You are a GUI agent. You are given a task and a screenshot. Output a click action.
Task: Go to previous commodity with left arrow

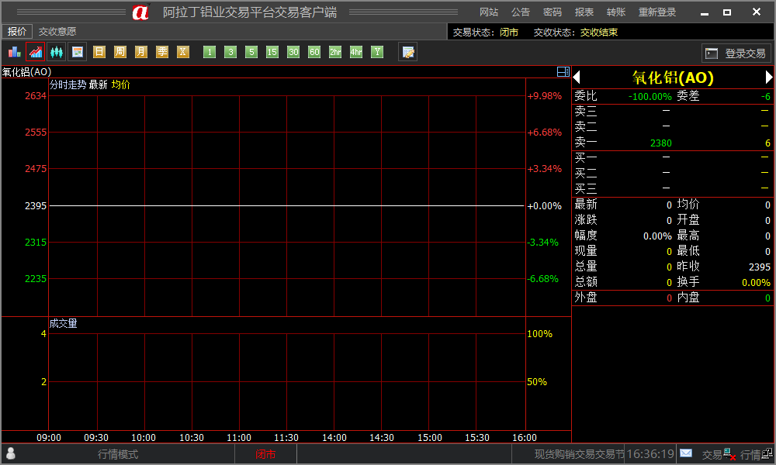click(x=577, y=77)
